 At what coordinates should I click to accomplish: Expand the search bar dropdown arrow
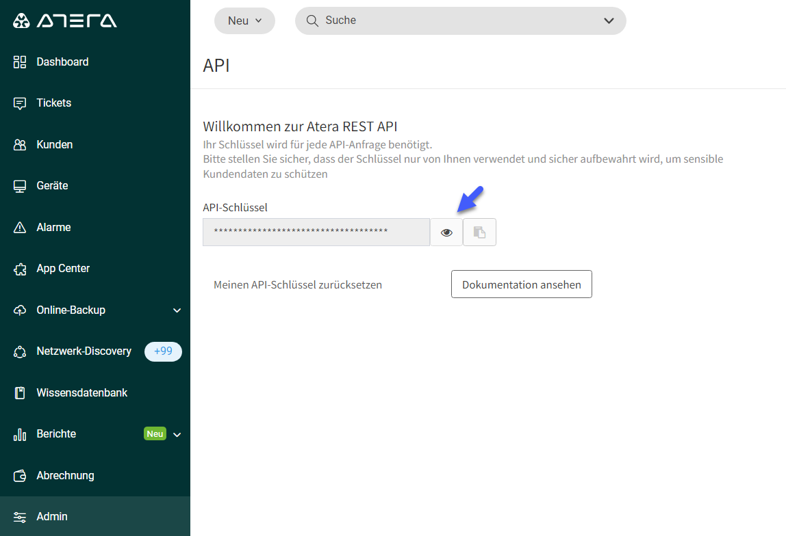tap(609, 21)
